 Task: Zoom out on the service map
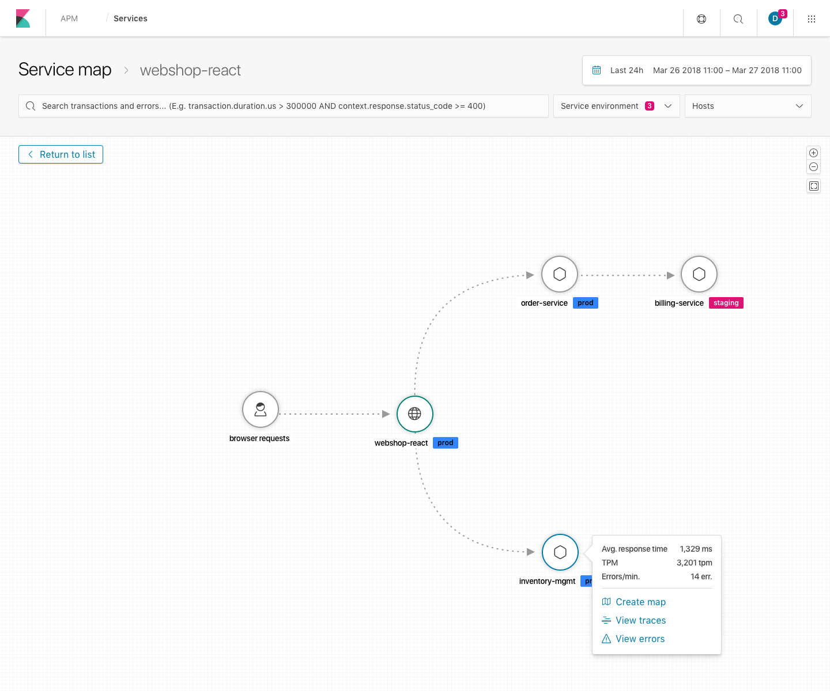[x=814, y=167]
